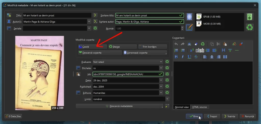The image size is (261, 124).
Task: Click the swap title and author icon
Action: (9, 15)
